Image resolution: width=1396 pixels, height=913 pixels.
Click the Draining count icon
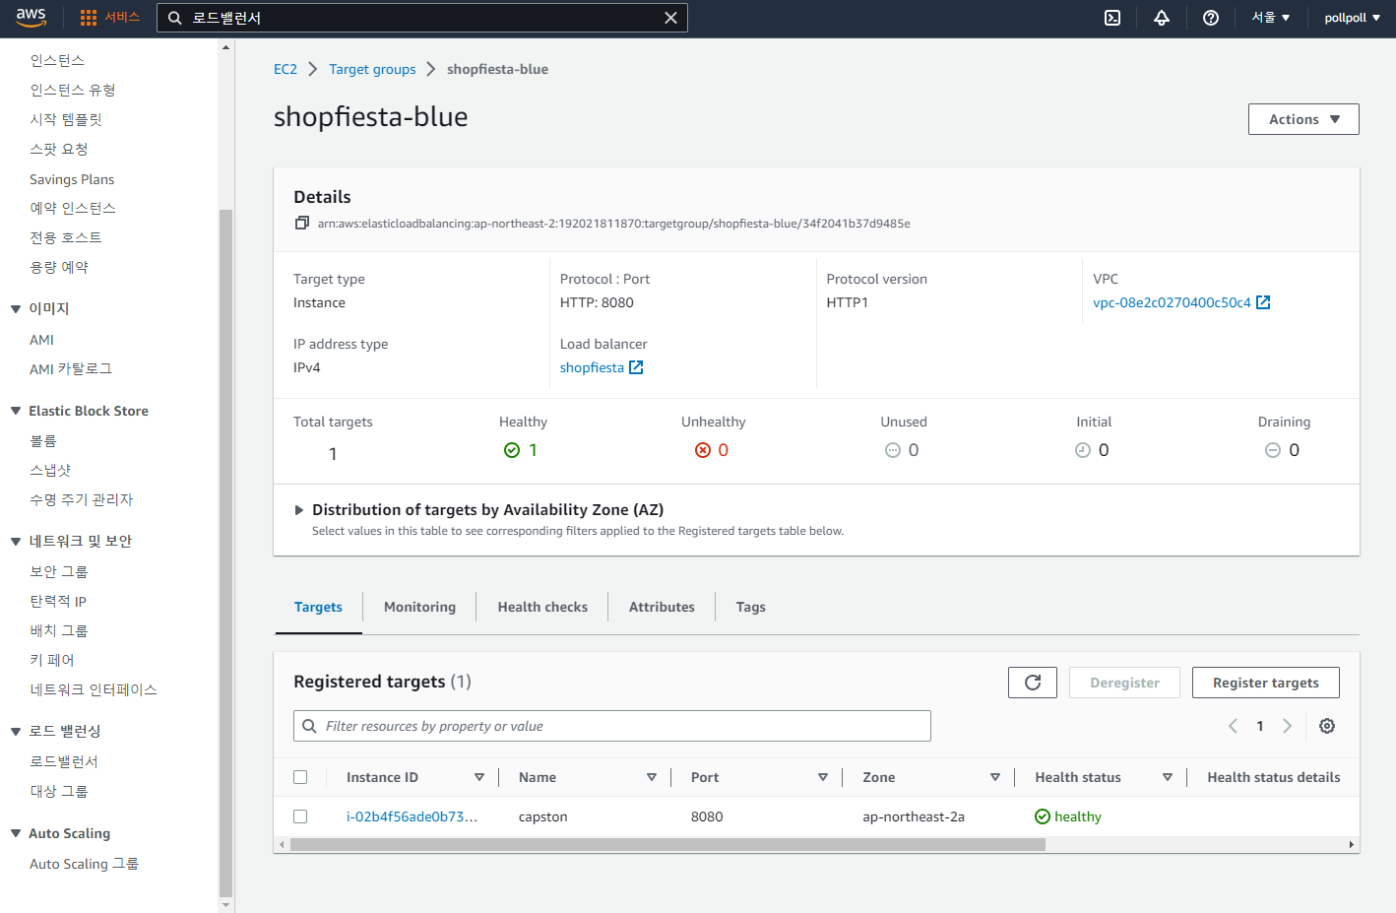tap(1273, 450)
